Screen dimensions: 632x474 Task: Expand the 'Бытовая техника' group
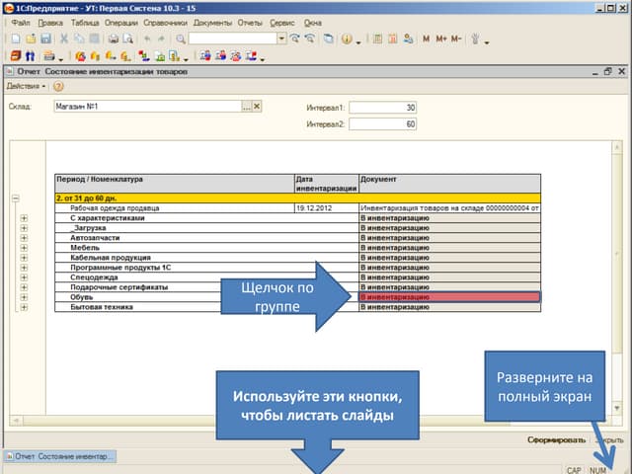tap(24, 307)
